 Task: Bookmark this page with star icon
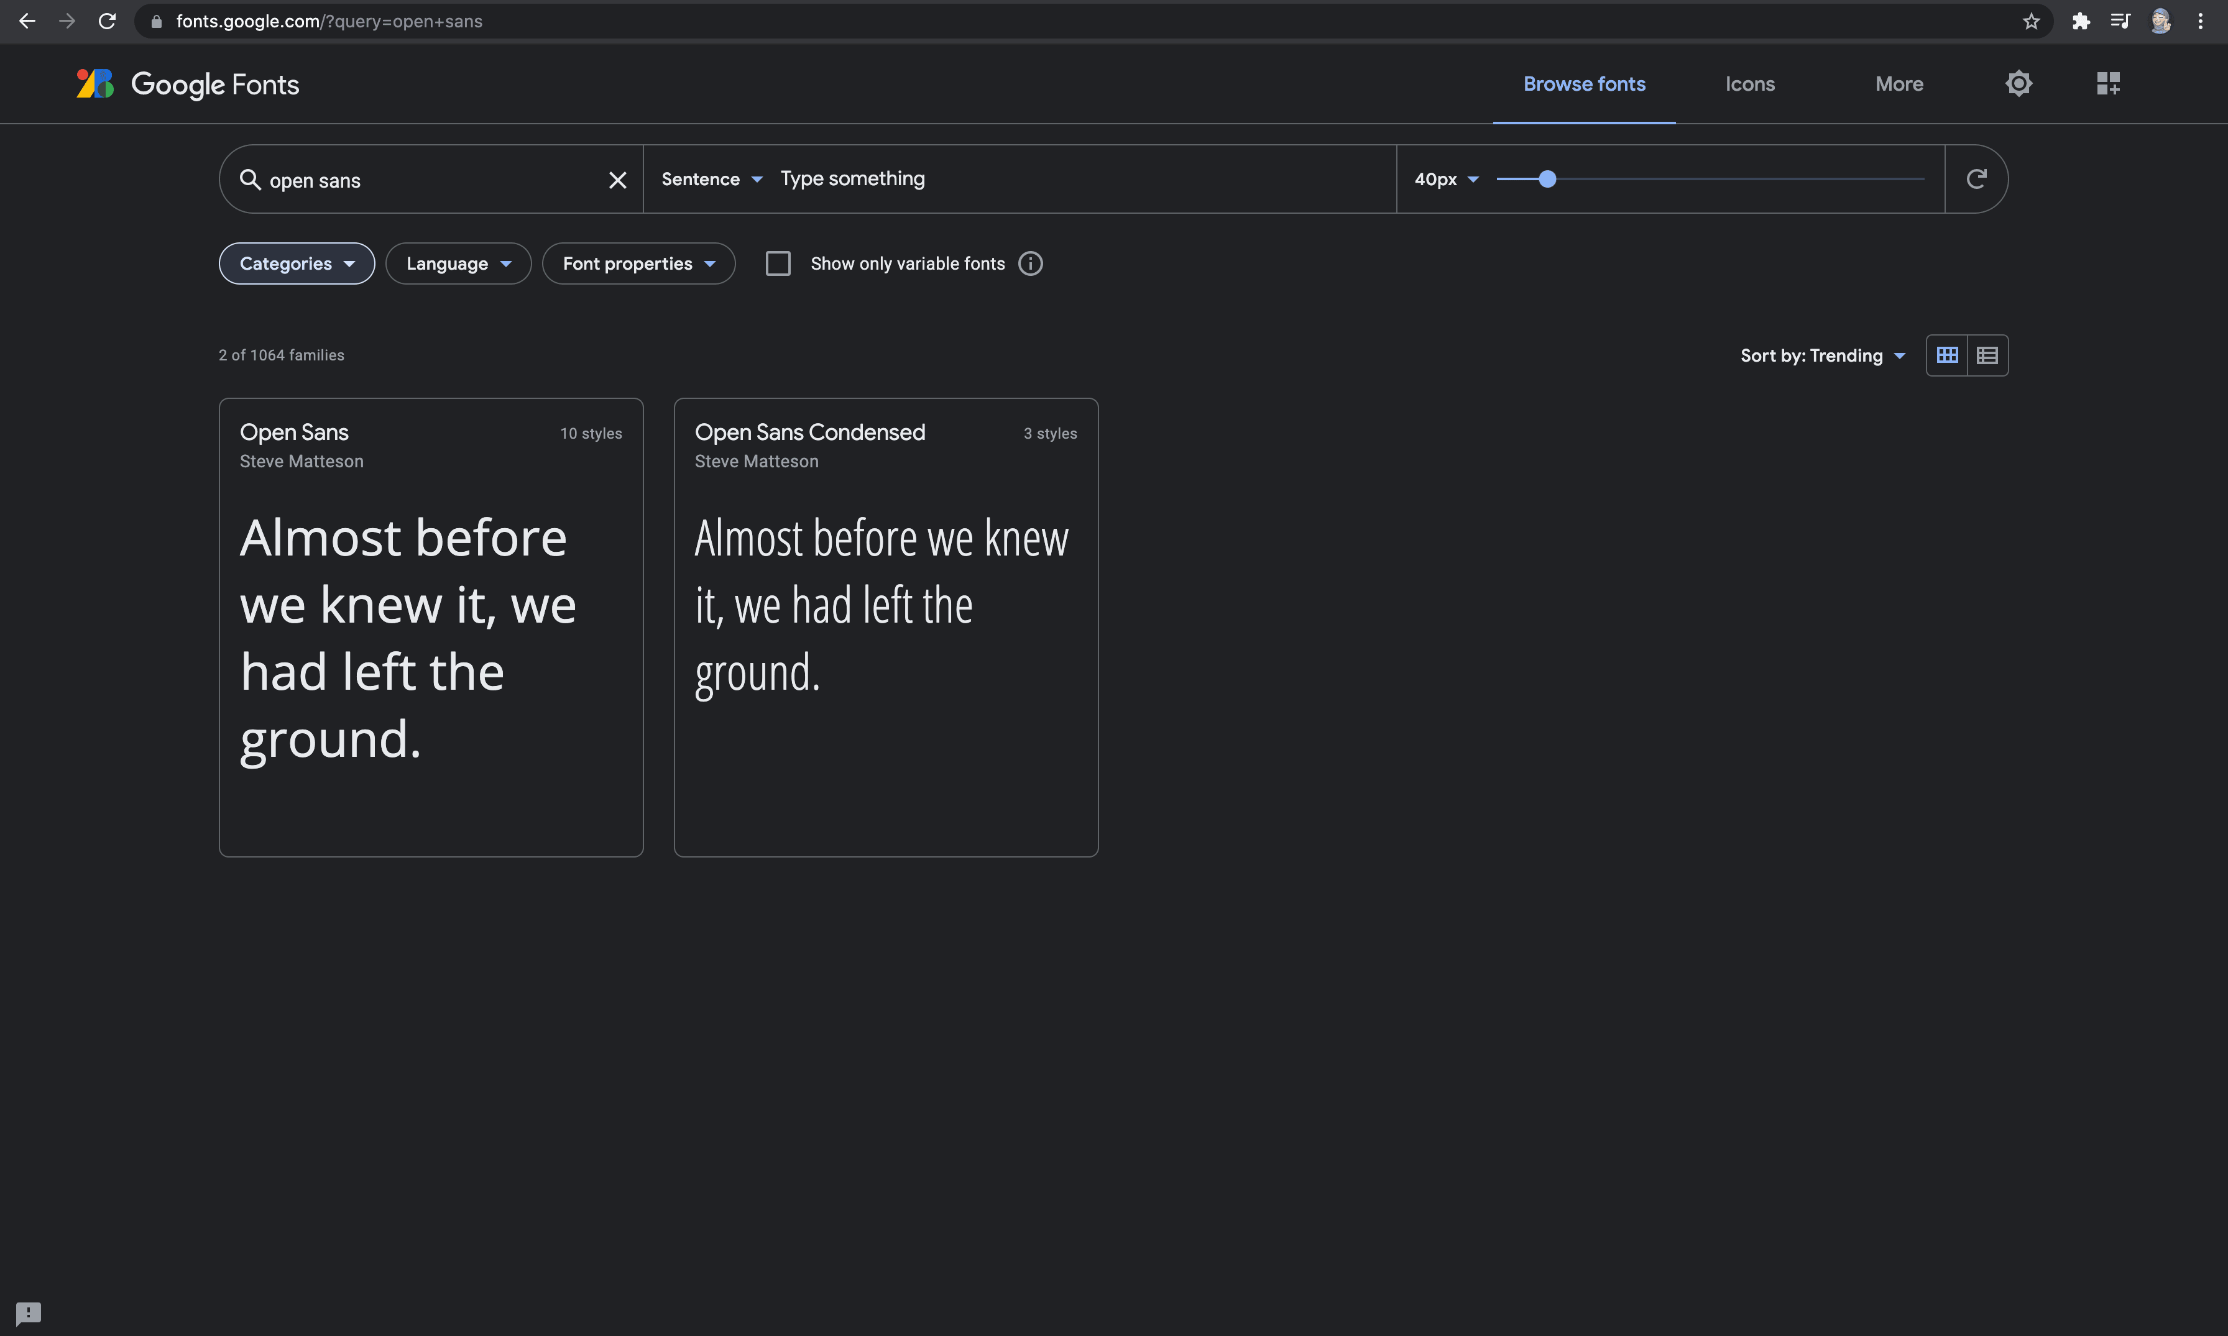[2031, 21]
